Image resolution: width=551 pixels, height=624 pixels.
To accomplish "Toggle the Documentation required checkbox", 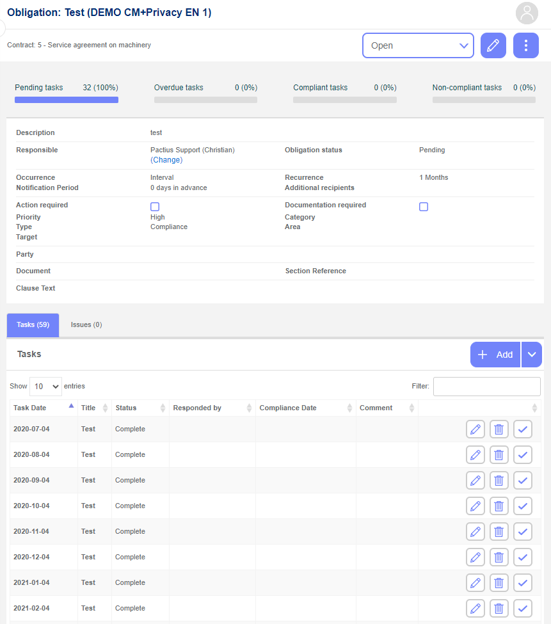I will coord(424,207).
